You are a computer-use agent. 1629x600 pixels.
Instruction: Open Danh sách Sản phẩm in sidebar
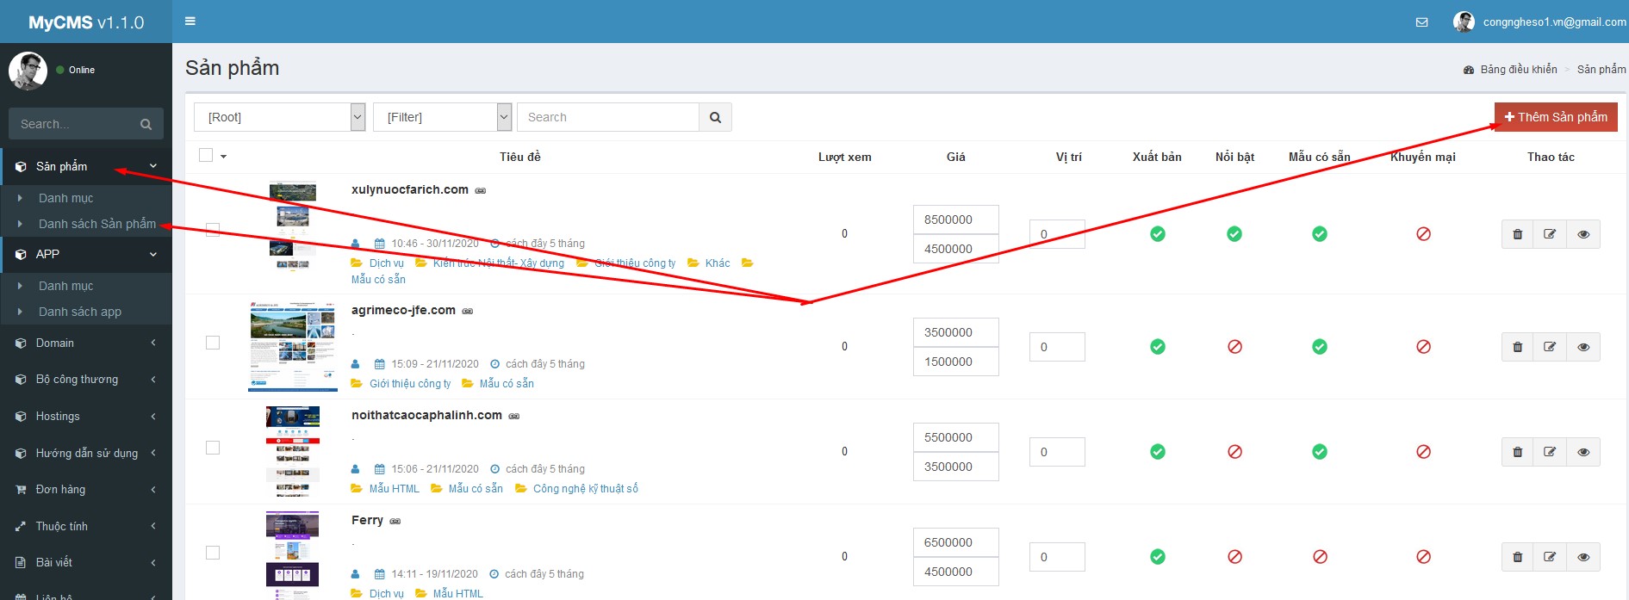(96, 224)
